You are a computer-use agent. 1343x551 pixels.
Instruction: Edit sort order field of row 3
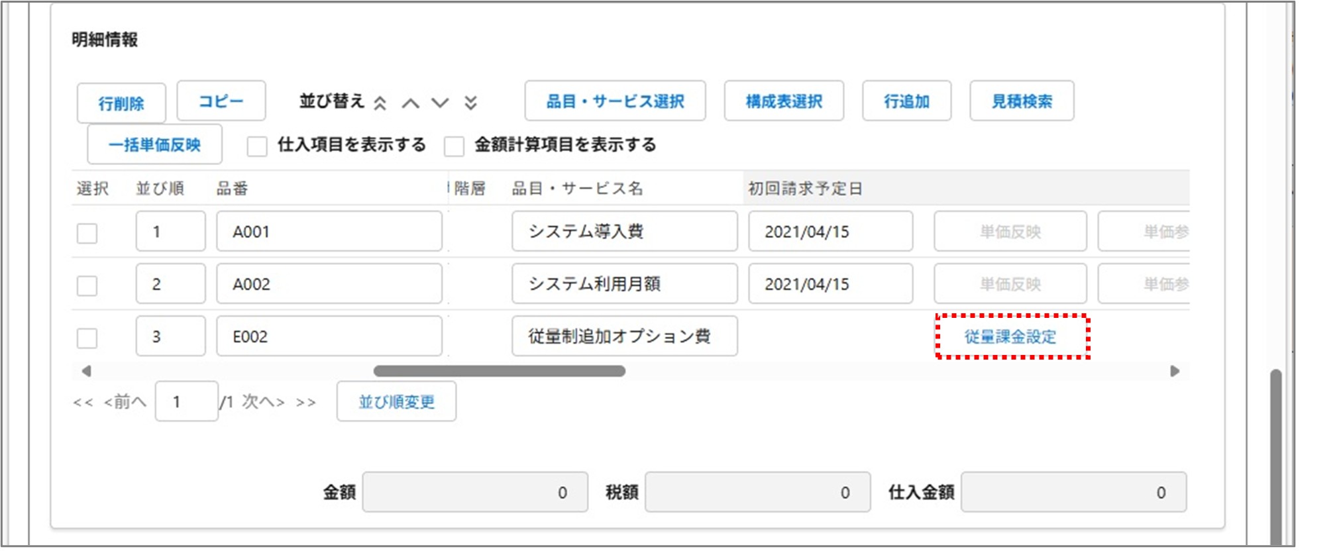pyautogui.click(x=171, y=336)
